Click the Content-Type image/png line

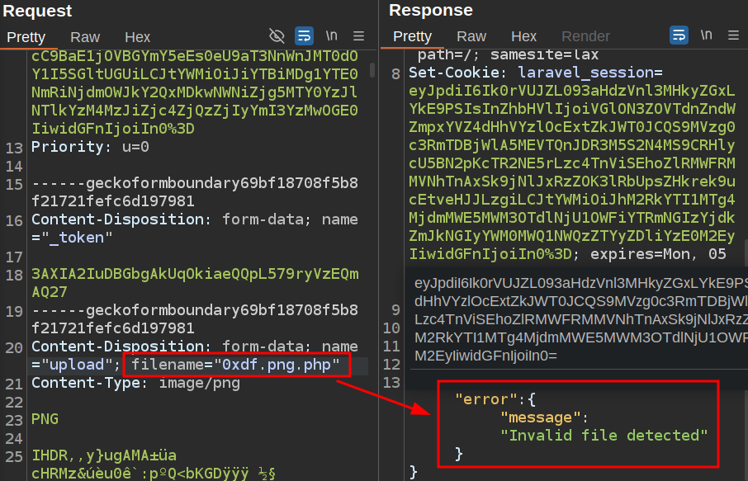[135, 383]
